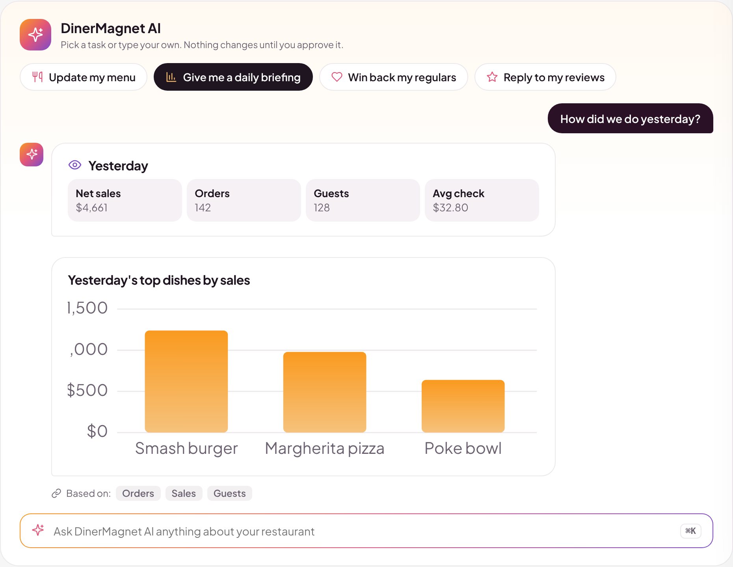Focus the Ask DinerMagnet AI input field
Screen dimensions: 733x567
tap(366, 531)
